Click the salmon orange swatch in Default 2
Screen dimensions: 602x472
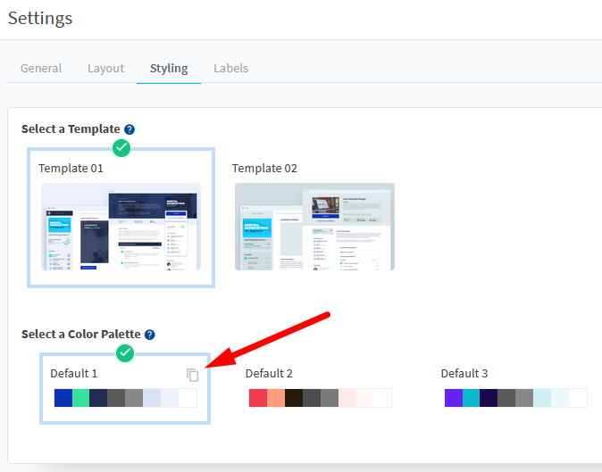(x=276, y=398)
